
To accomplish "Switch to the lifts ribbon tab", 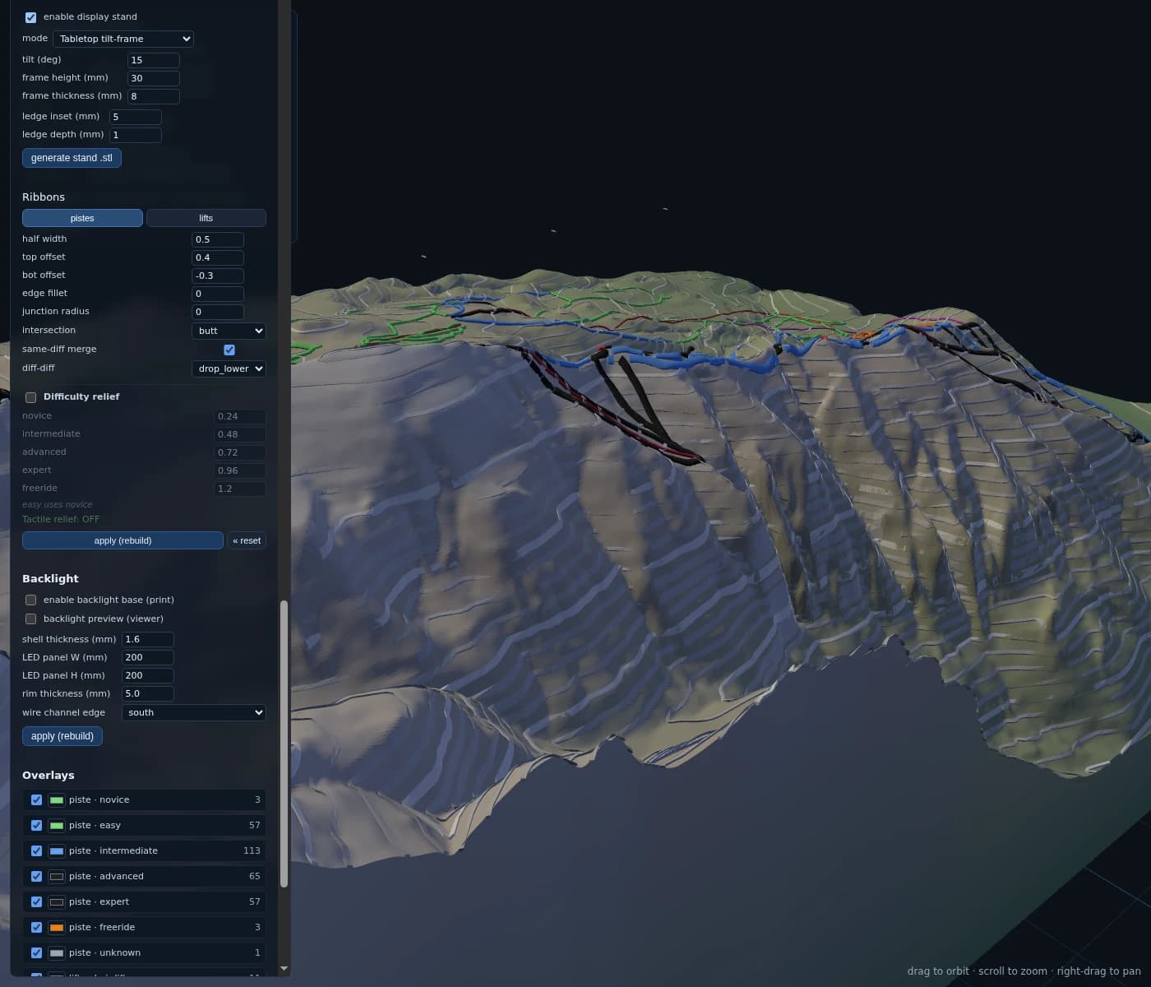I will click(x=206, y=218).
